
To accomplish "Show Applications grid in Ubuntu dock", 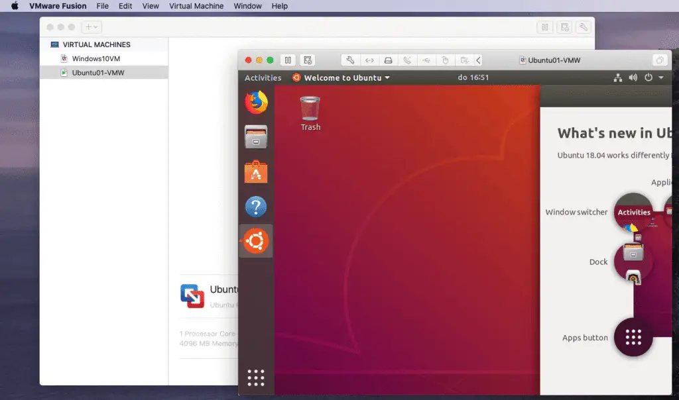I will point(256,377).
